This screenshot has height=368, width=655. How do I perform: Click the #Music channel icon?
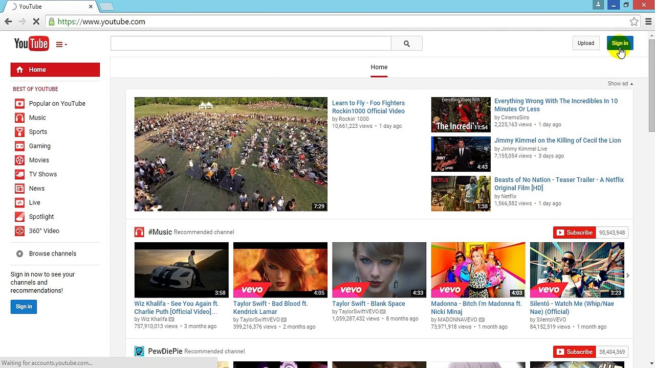point(139,232)
